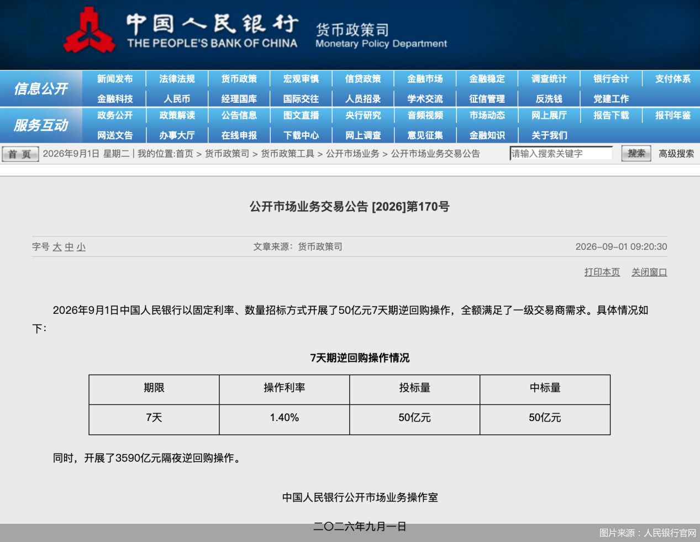Open 网上调查 menu item
The image size is (700, 542).
(x=363, y=135)
